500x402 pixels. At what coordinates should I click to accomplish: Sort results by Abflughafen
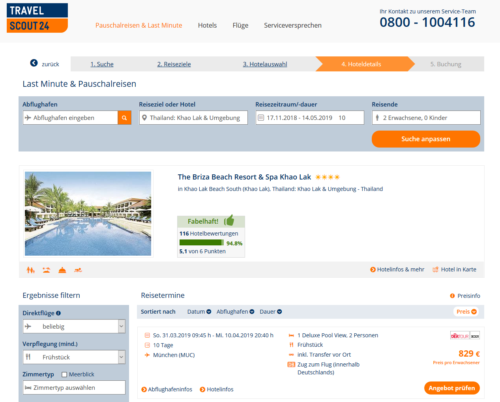[235, 312]
